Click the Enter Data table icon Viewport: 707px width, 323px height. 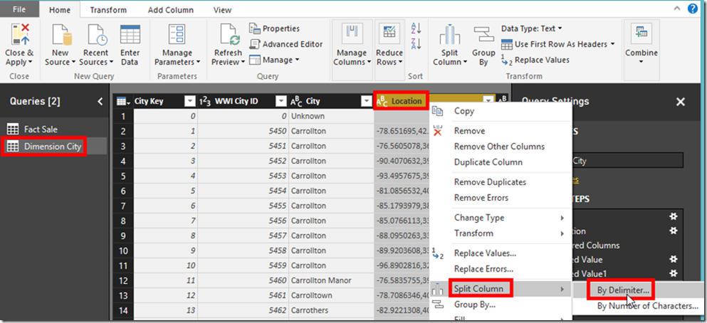pyautogui.click(x=130, y=34)
